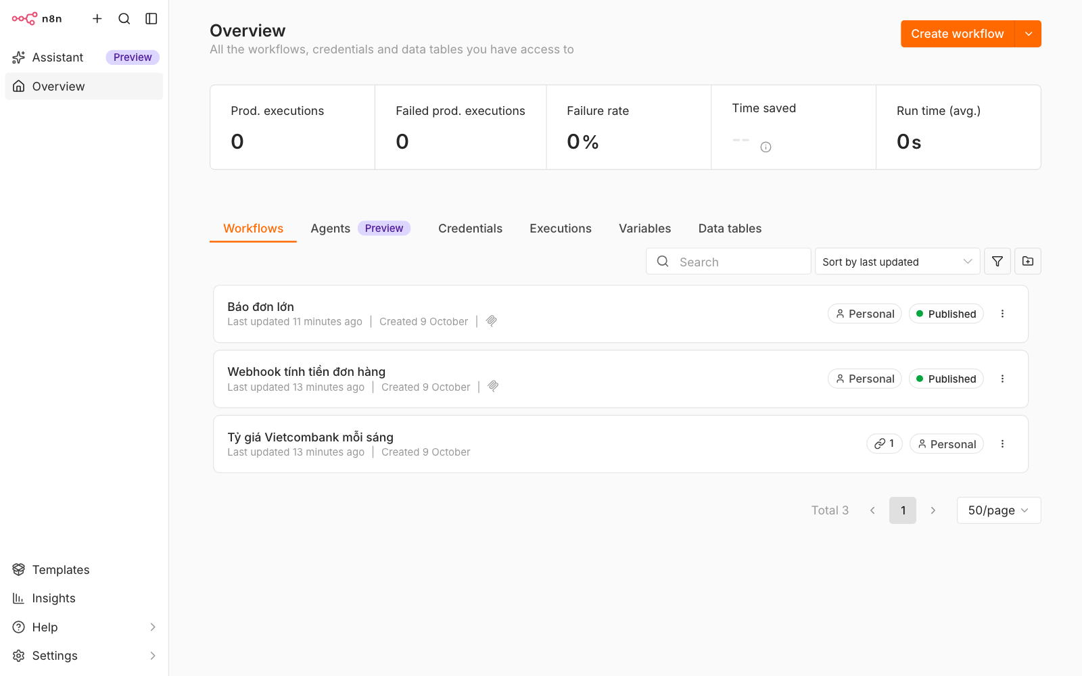This screenshot has width=1082, height=676.
Task: Open the Sort by last updated dropdown
Action: (897, 262)
